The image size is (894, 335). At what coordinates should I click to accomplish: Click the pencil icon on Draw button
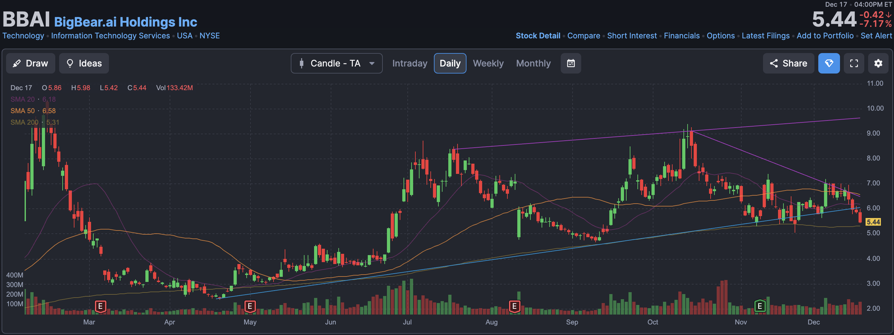[x=17, y=63]
